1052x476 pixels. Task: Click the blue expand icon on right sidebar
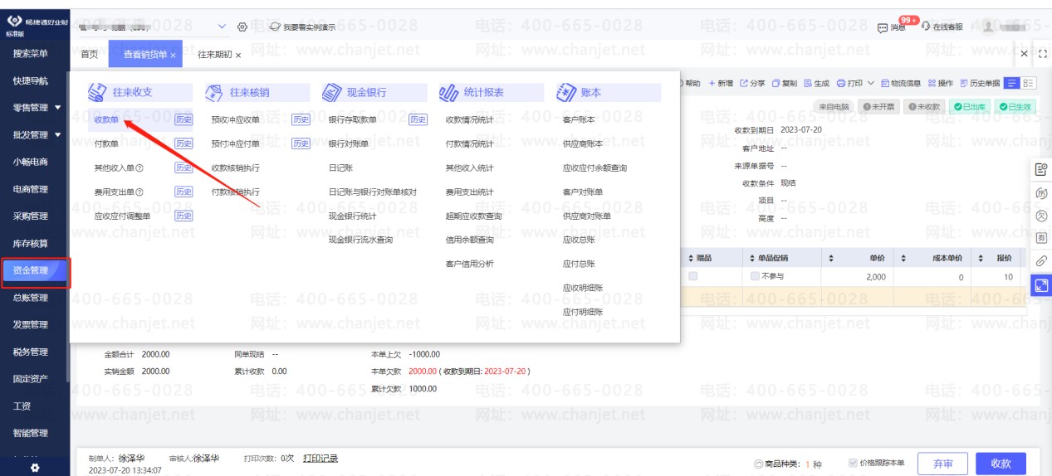coord(1041,284)
